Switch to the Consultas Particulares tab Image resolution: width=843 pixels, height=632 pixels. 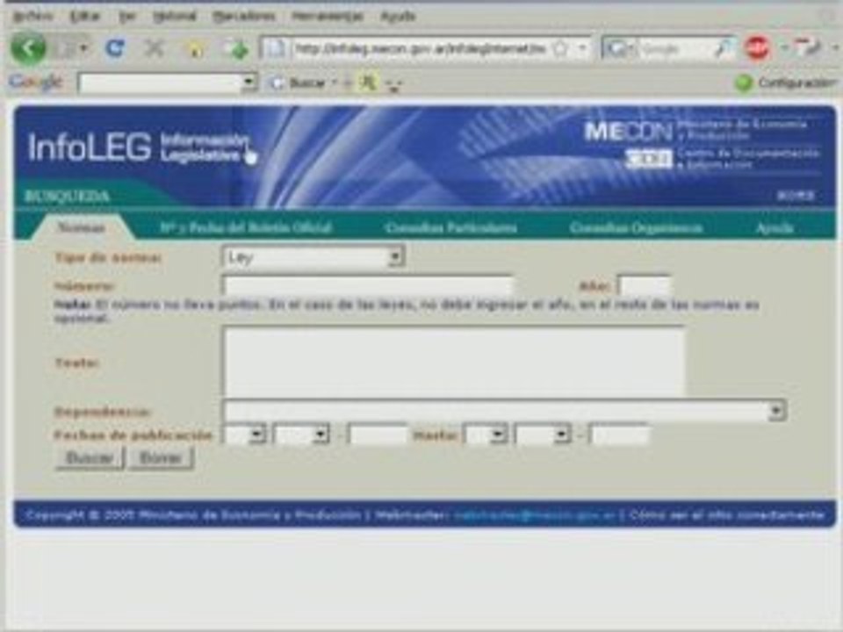(x=450, y=228)
